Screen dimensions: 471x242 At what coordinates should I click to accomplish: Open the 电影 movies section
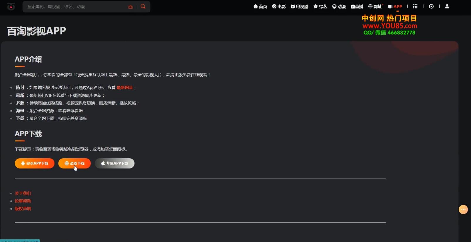(279, 6)
